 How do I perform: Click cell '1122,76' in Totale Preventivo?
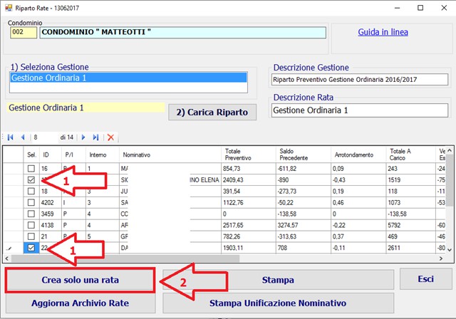tap(249, 202)
